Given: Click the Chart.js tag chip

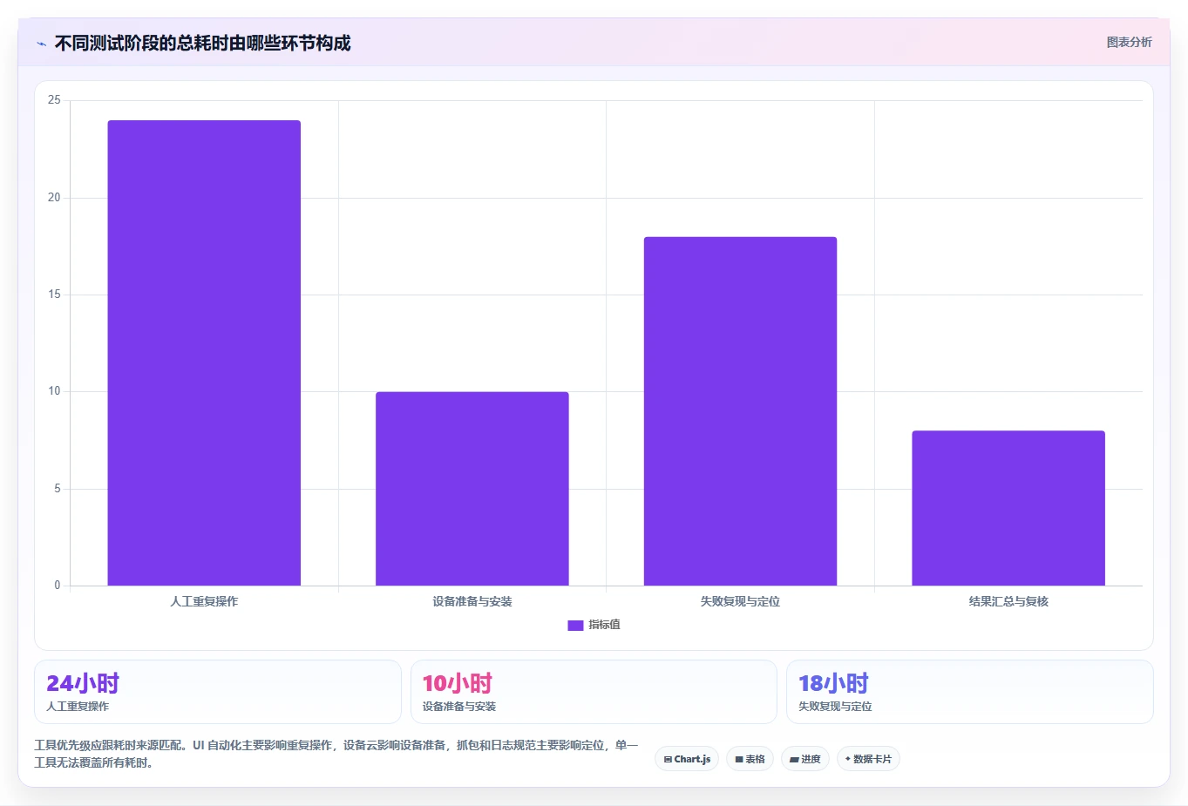Looking at the screenshot, I should pyautogui.click(x=687, y=759).
